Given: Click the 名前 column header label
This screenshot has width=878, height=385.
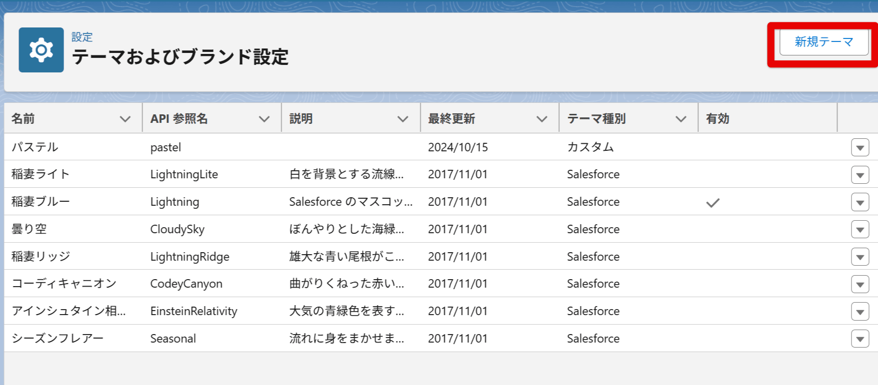Looking at the screenshot, I should coord(23,119).
